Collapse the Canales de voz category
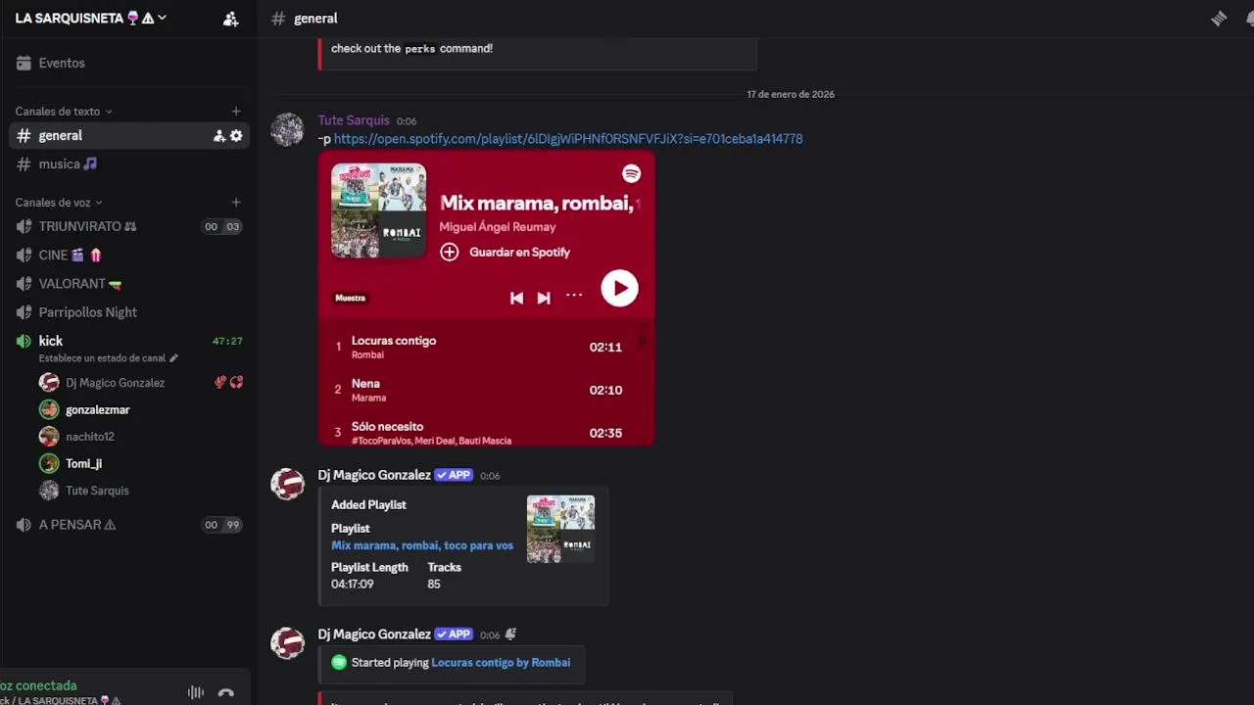1254x705 pixels. tap(59, 203)
